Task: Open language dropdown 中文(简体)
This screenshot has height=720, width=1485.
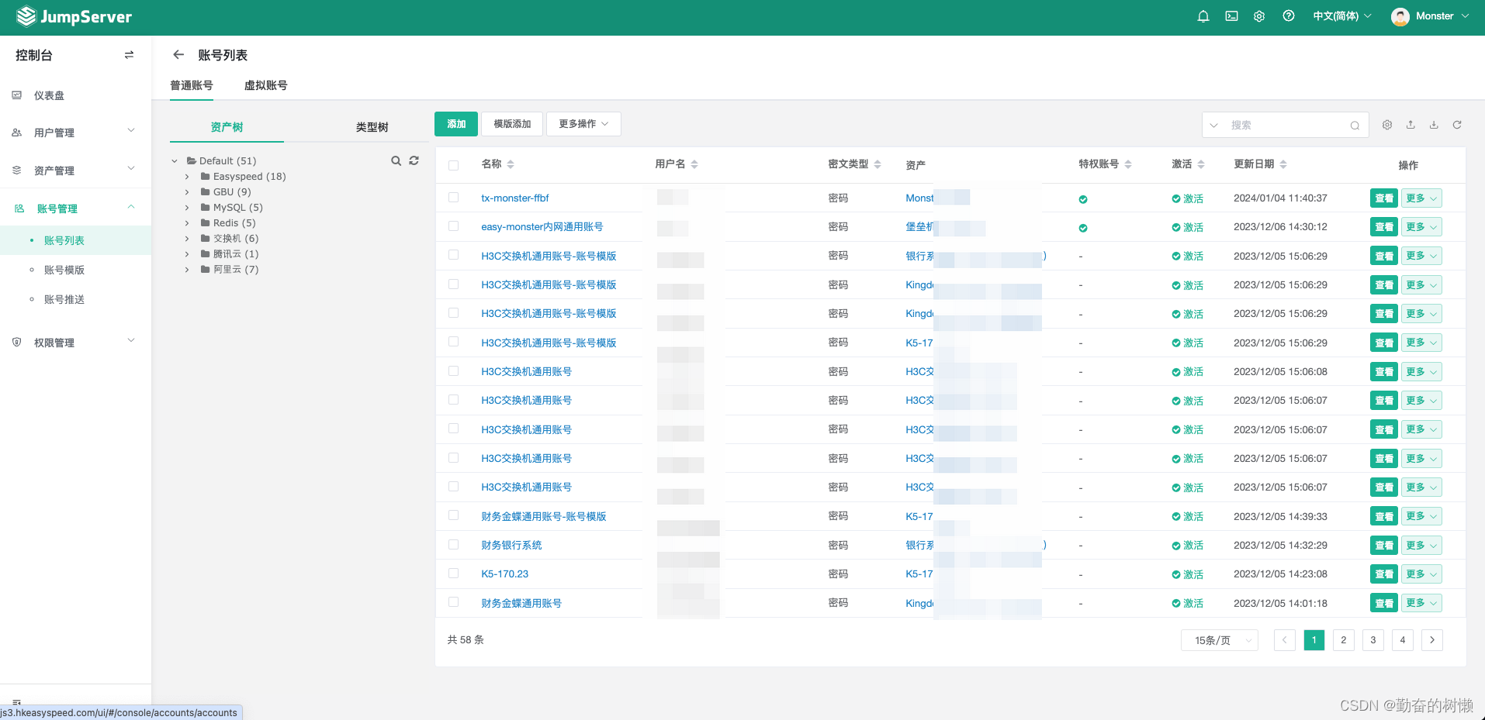Action: click(1342, 16)
